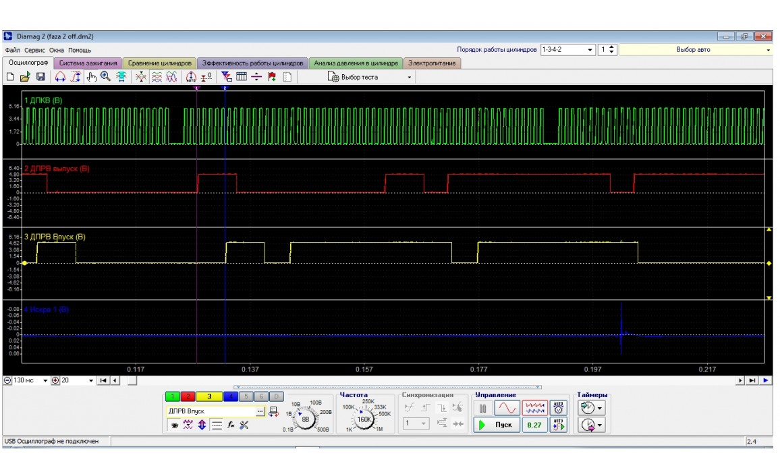Click the sine wave mode icon
Screen dimensions: 780x472
pos(506,408)
